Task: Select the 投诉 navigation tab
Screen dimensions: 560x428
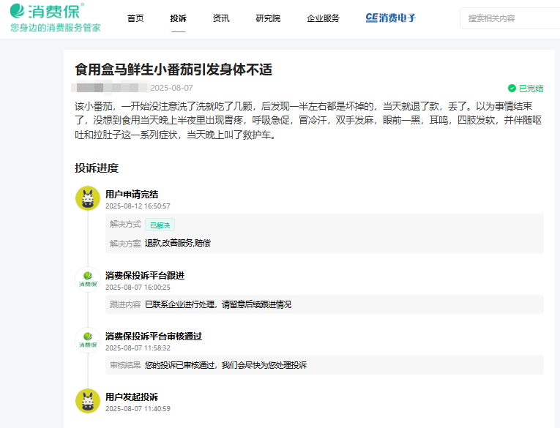Action: point(178,18)
